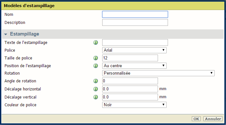Open the Couleur de police dropdown Noir
The width and height of the screenshot is (226, 125).
pyautogui.click(x=134, y=105)
